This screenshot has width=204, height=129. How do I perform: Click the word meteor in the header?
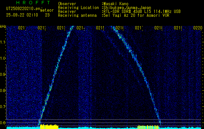tap(47, 10)
